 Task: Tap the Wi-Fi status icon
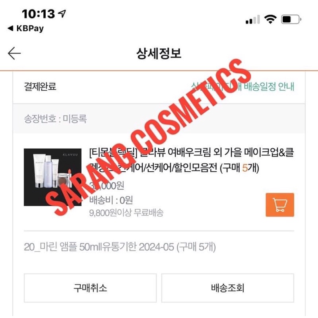pos(270,19)
